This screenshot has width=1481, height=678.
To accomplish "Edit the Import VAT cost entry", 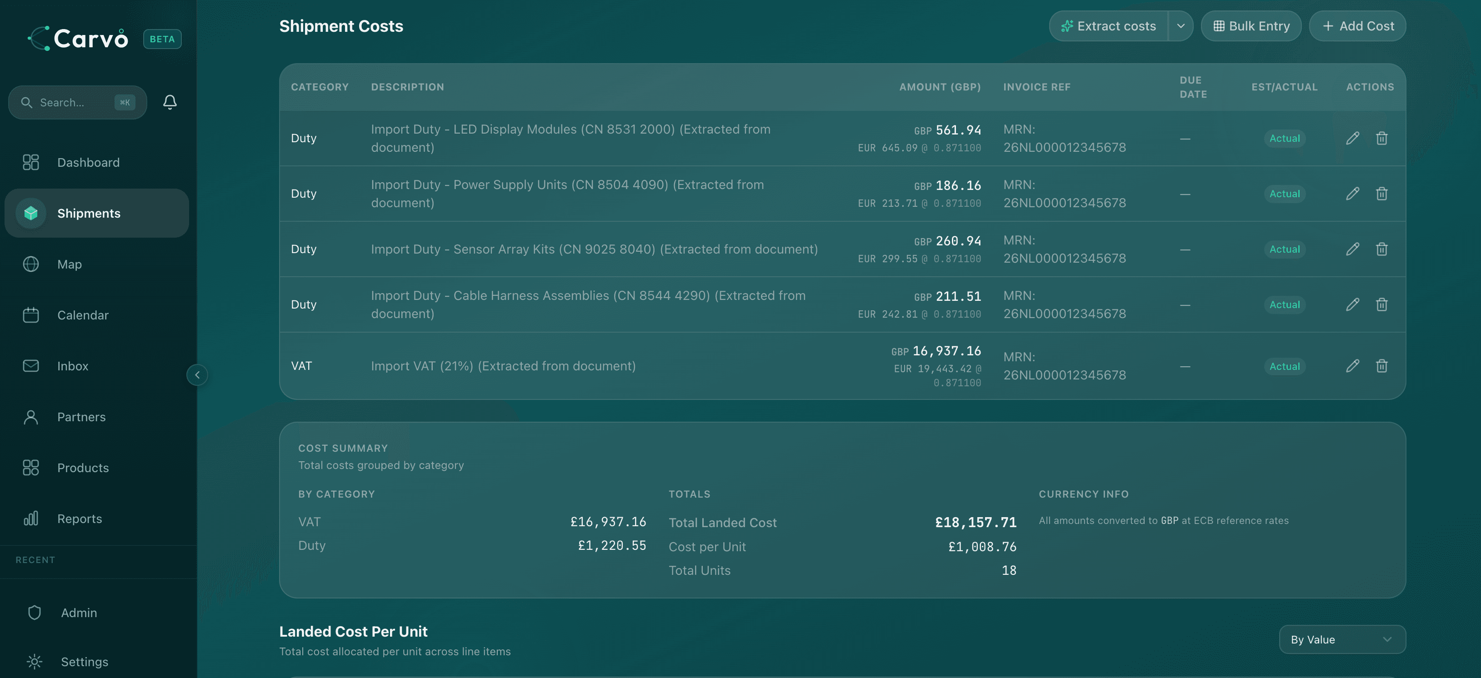I will 1353,366.
